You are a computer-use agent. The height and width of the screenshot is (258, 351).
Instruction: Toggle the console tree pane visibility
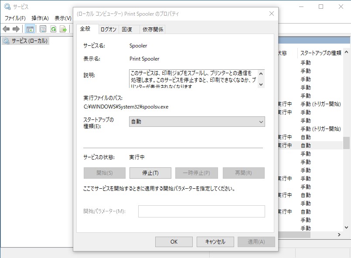[29, 29]
